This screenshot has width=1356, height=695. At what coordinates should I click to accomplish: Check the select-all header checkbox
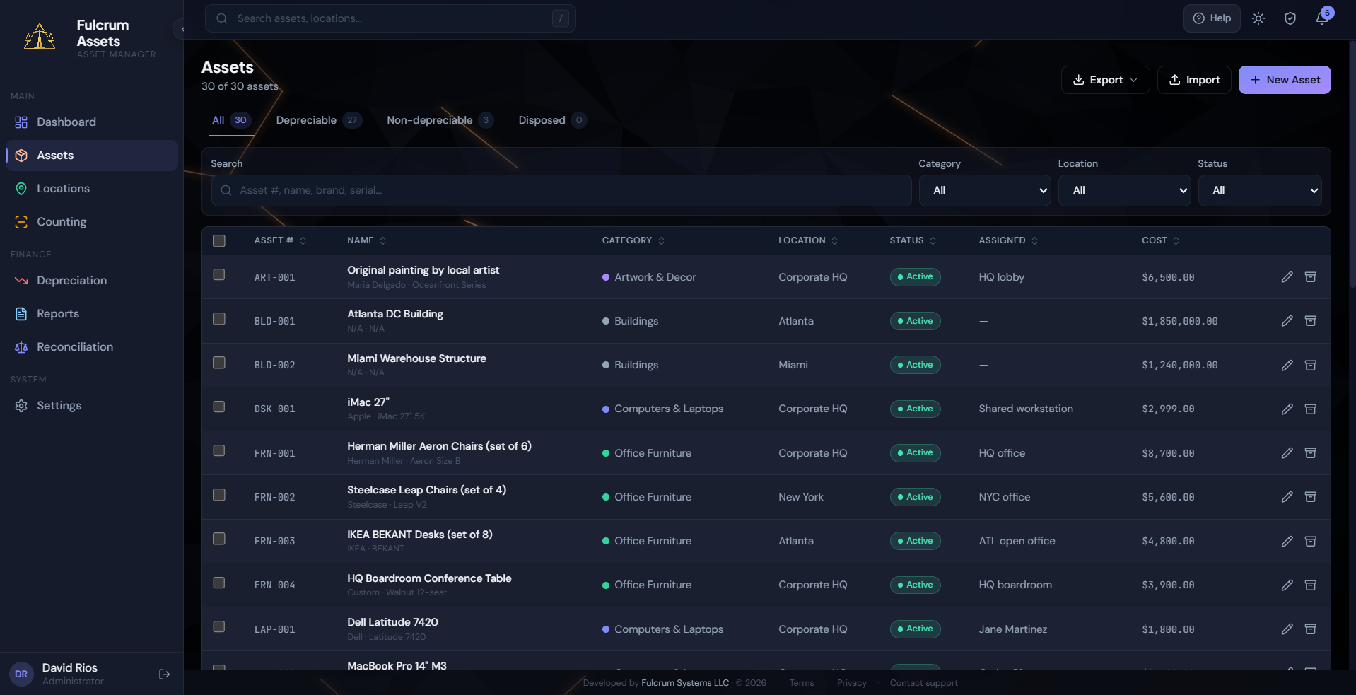tap(219, 241)
